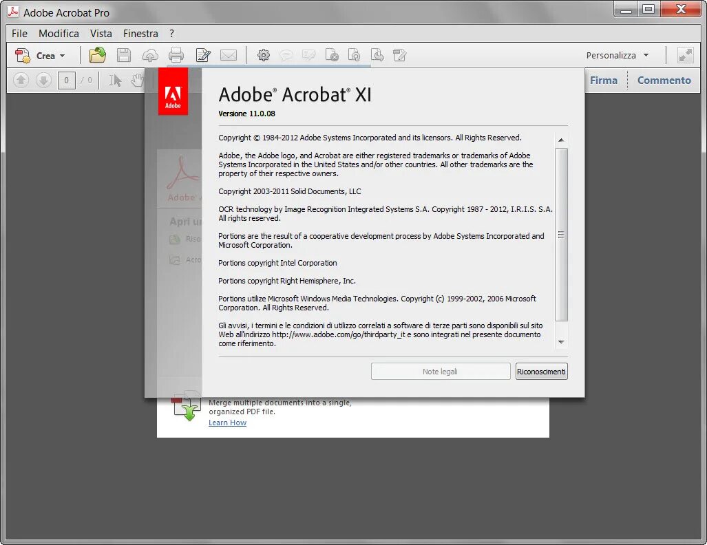Click the extract page icon
Viewport: 707px width, 545px height.
(x=377, y=55)
